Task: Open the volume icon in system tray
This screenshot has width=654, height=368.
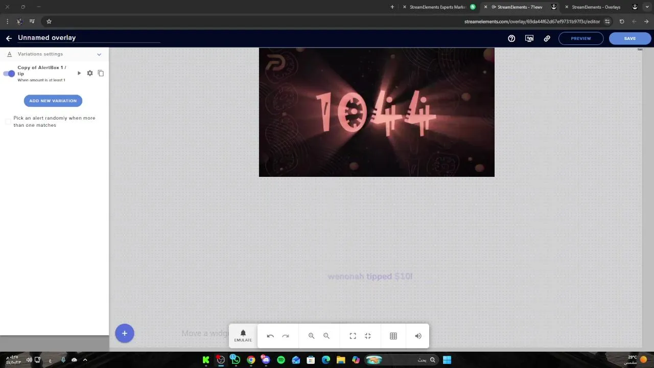Action: click(x=29, y=360)
